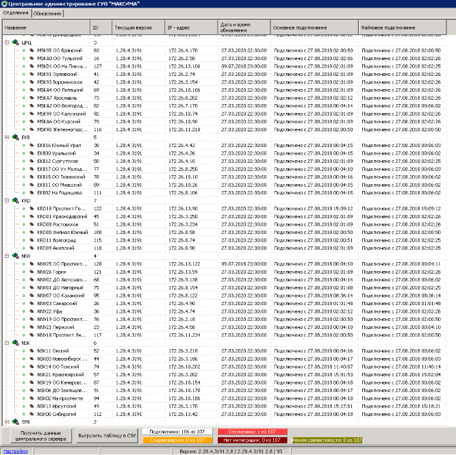Select the NSK21 Красноярский row
This screenshot has width=456, height=455.
(224, 374)
